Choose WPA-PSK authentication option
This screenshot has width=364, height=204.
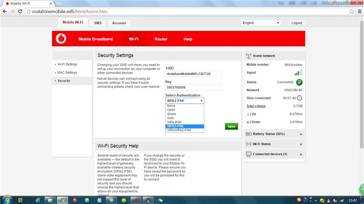click(x=185, y=122)
